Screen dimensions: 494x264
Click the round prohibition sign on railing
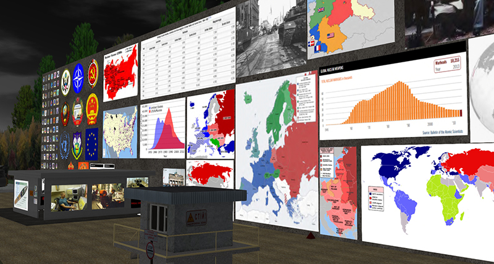coord(150,250)
